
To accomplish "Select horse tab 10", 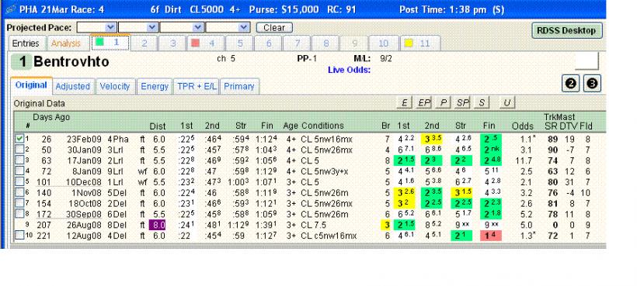I will tap(384, 43).
